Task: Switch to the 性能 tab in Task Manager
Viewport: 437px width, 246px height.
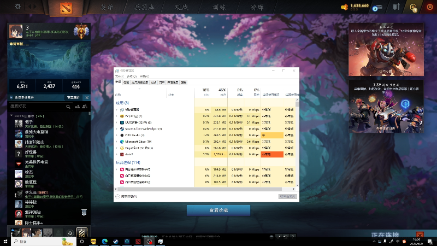Action: 126,83
